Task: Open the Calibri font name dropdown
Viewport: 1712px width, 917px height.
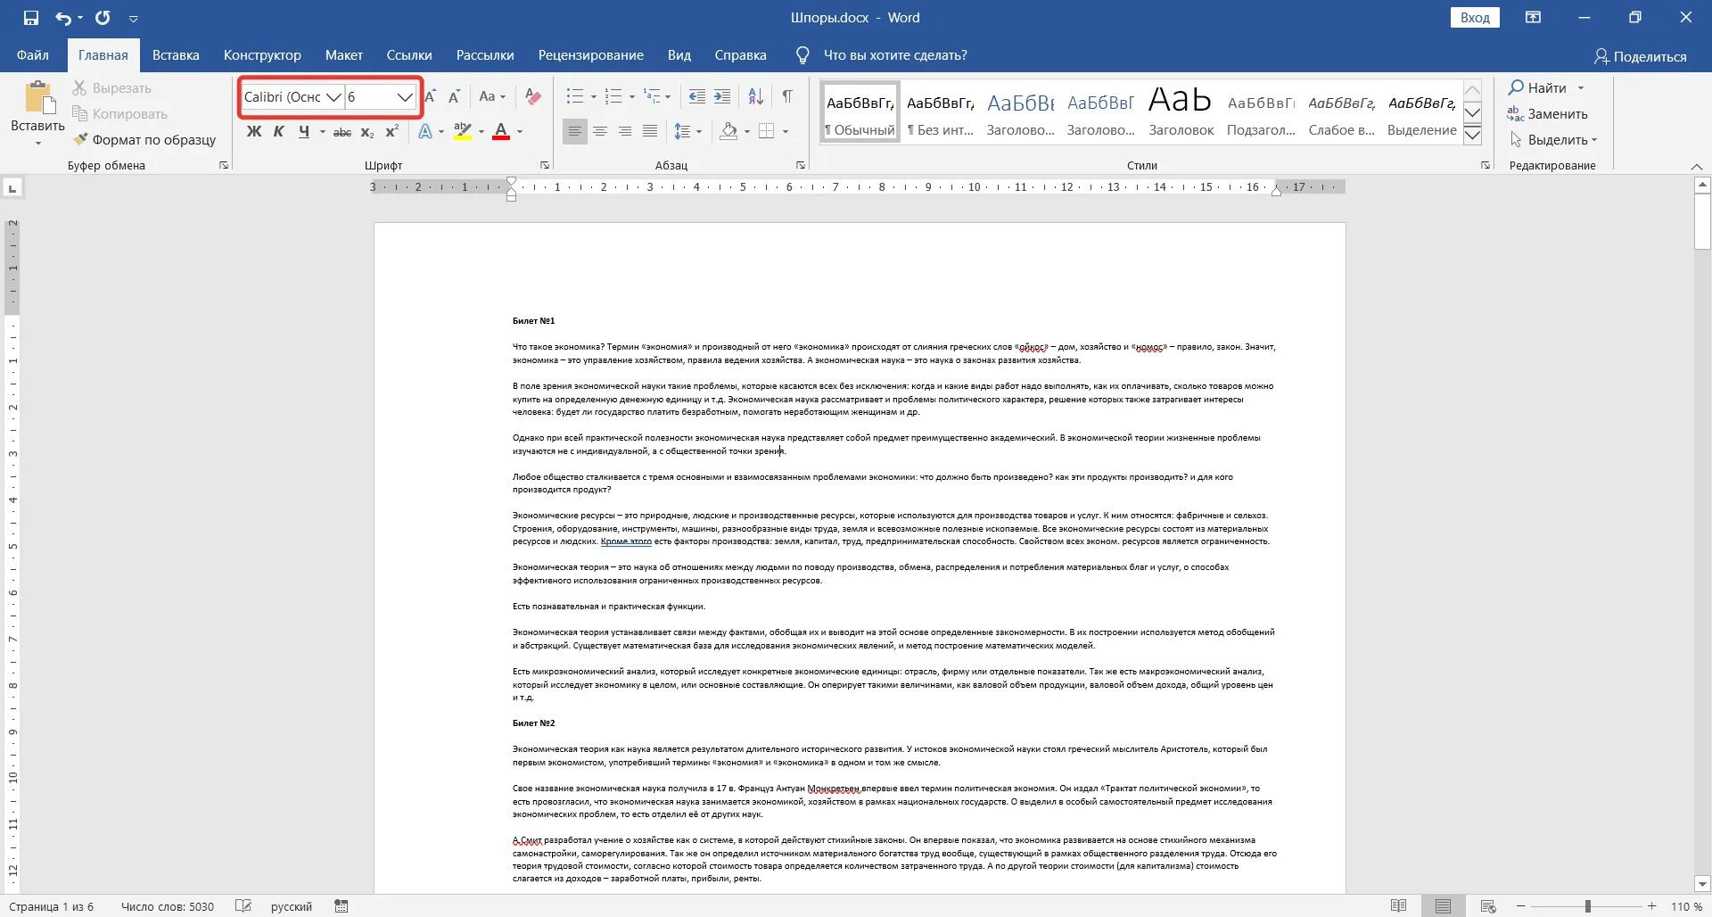Action: pyautogui.click(x=333, y=96)
